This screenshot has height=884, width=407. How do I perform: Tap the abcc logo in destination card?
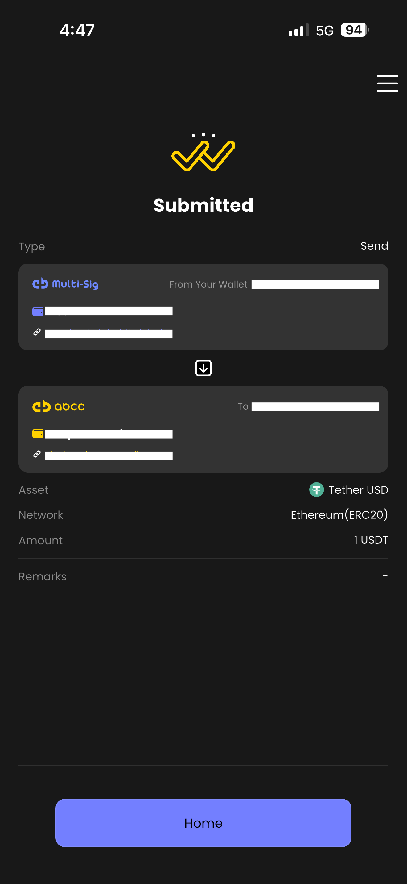click(58, 406)
